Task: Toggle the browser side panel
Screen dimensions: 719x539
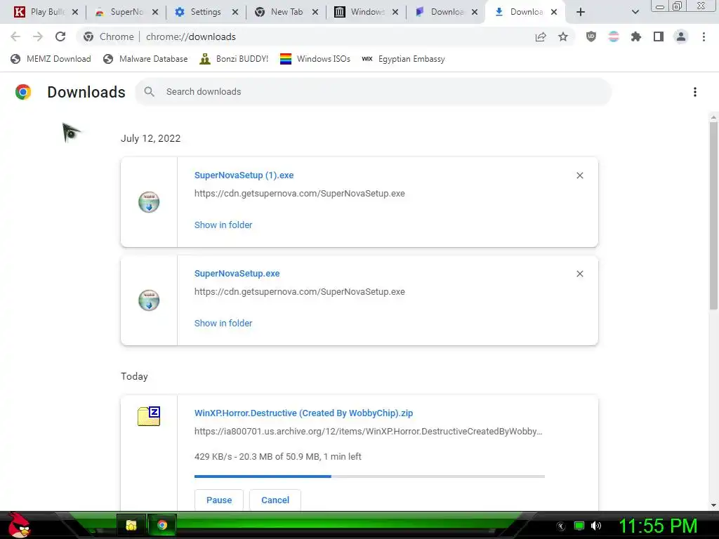Action: coord(659,36)
